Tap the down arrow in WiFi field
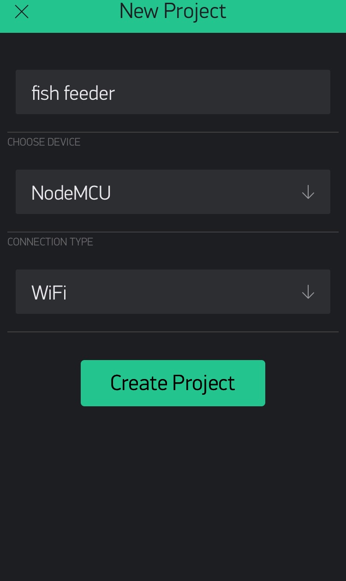 308,292
